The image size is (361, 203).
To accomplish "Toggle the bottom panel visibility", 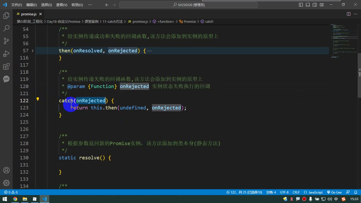I will click(x=308, y=5).
